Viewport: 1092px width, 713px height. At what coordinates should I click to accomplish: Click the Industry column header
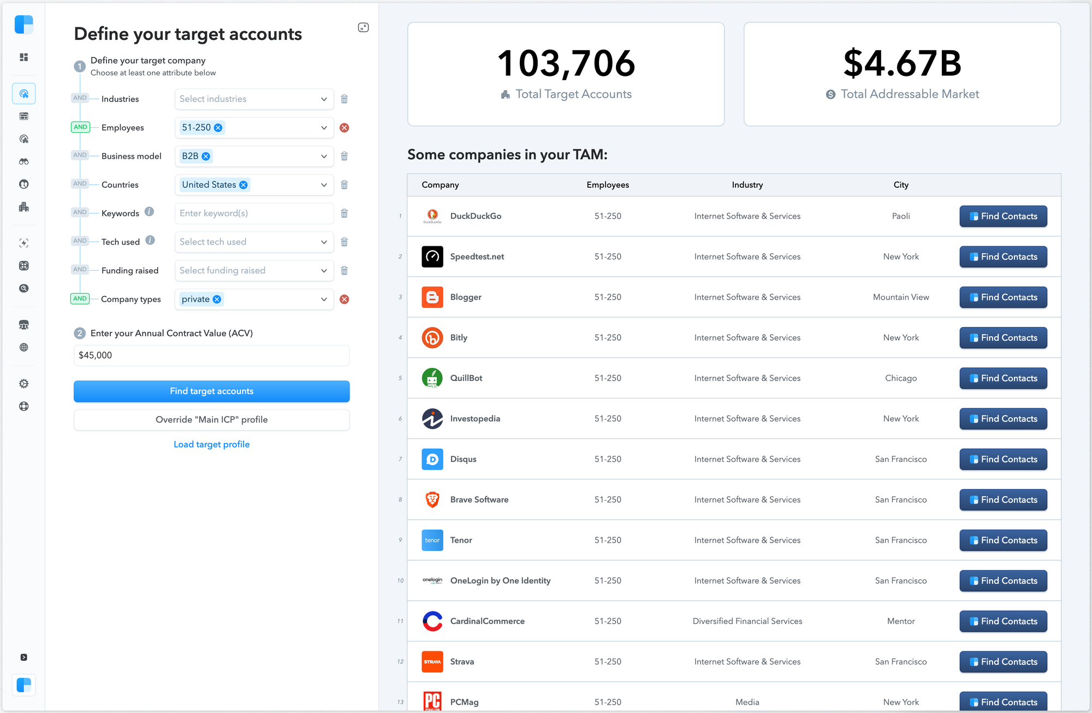click(x=747, y=185)
